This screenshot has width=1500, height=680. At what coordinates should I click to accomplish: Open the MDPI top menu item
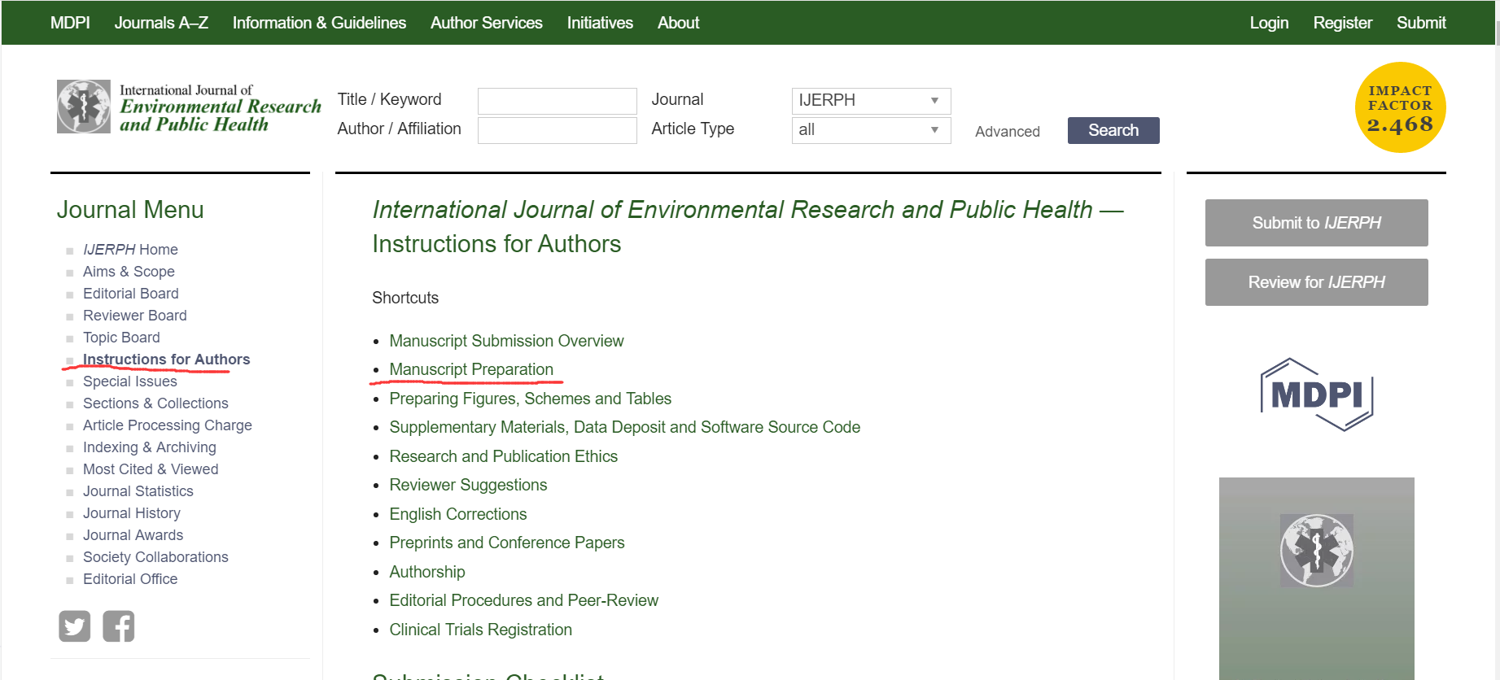[x=70, y=23]
